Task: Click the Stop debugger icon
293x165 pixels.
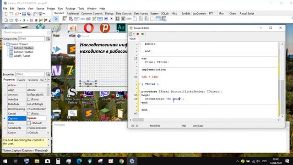Action: pos(36,20)
